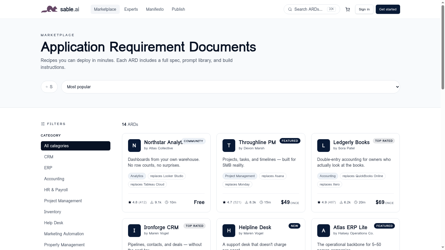Open the Most popular sort dropdown
The image size is (445, 250).
[230, 87]
